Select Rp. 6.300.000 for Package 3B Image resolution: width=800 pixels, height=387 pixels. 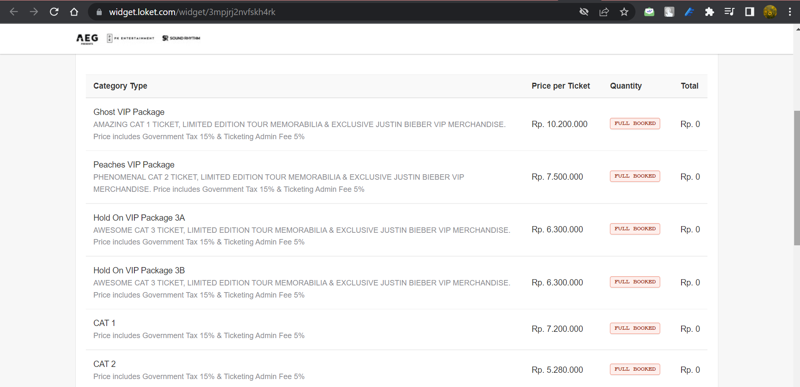click(557, 283)
